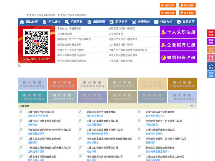This screenshot has height=161, width=215.
Task: Click the news icon beside 职场资讯
Action: (111, 22)
